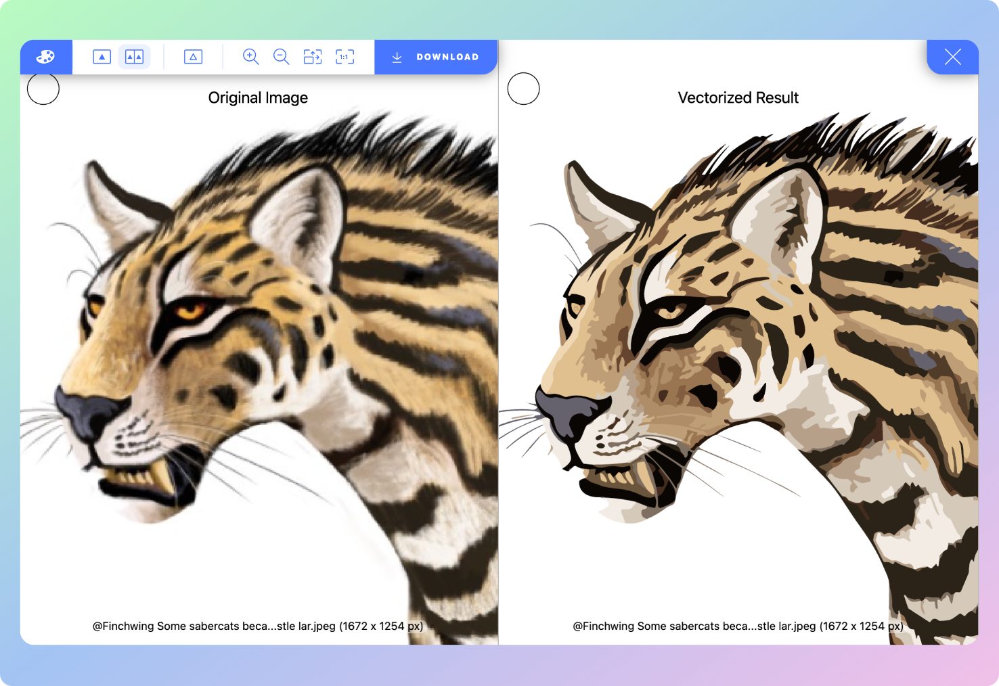999x686 pixels.
Task: Zoom in with the magnifier plus
Action: [x=250, y=57]
